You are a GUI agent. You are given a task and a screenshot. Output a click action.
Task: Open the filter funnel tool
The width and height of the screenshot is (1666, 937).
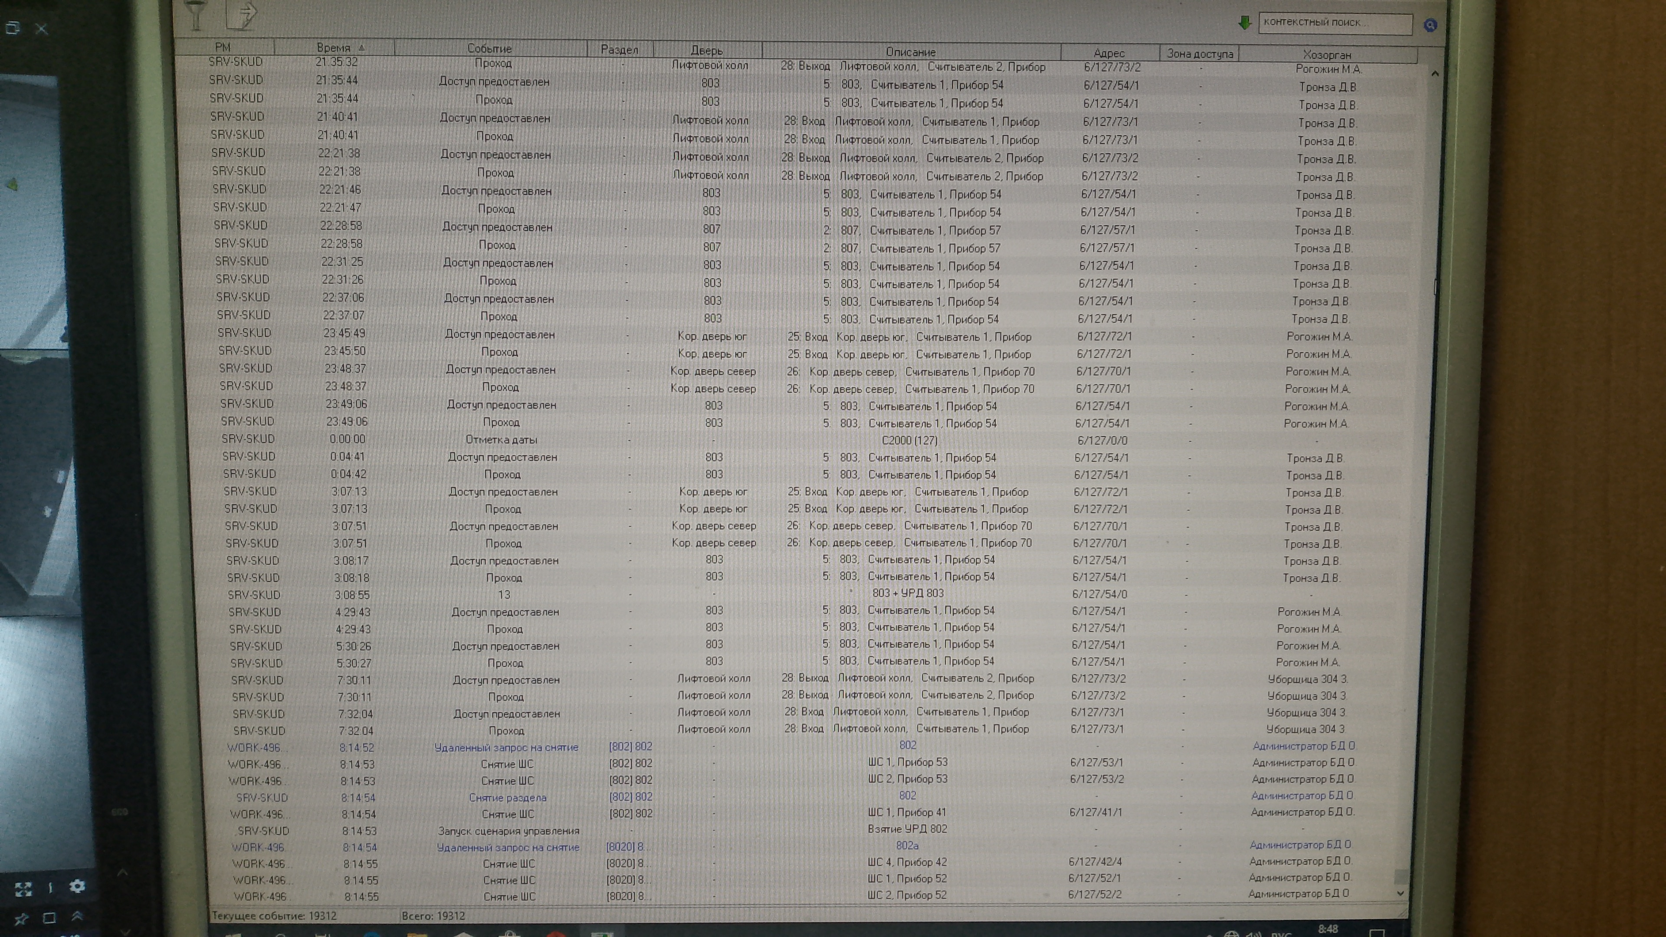(x=195, y=14)
